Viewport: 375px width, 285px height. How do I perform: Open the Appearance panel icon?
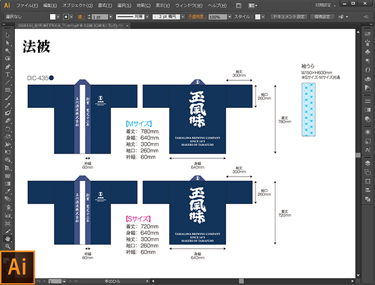click(367, 132)
